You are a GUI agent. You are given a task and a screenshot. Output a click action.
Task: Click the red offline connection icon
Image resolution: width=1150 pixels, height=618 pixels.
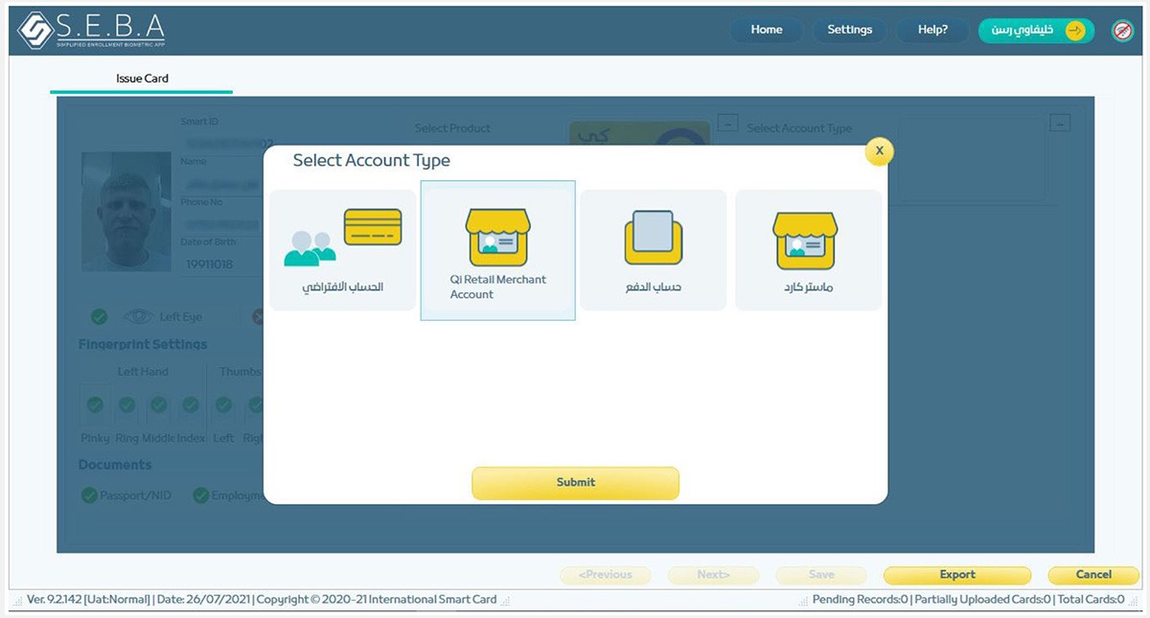pos(1122,31)
